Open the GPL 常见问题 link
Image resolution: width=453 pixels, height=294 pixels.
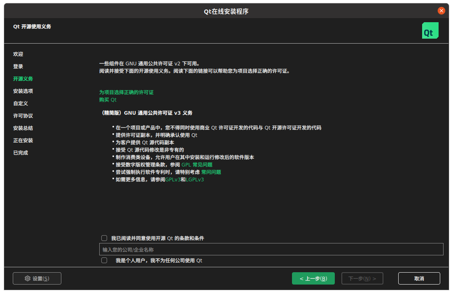coord(197,165)
